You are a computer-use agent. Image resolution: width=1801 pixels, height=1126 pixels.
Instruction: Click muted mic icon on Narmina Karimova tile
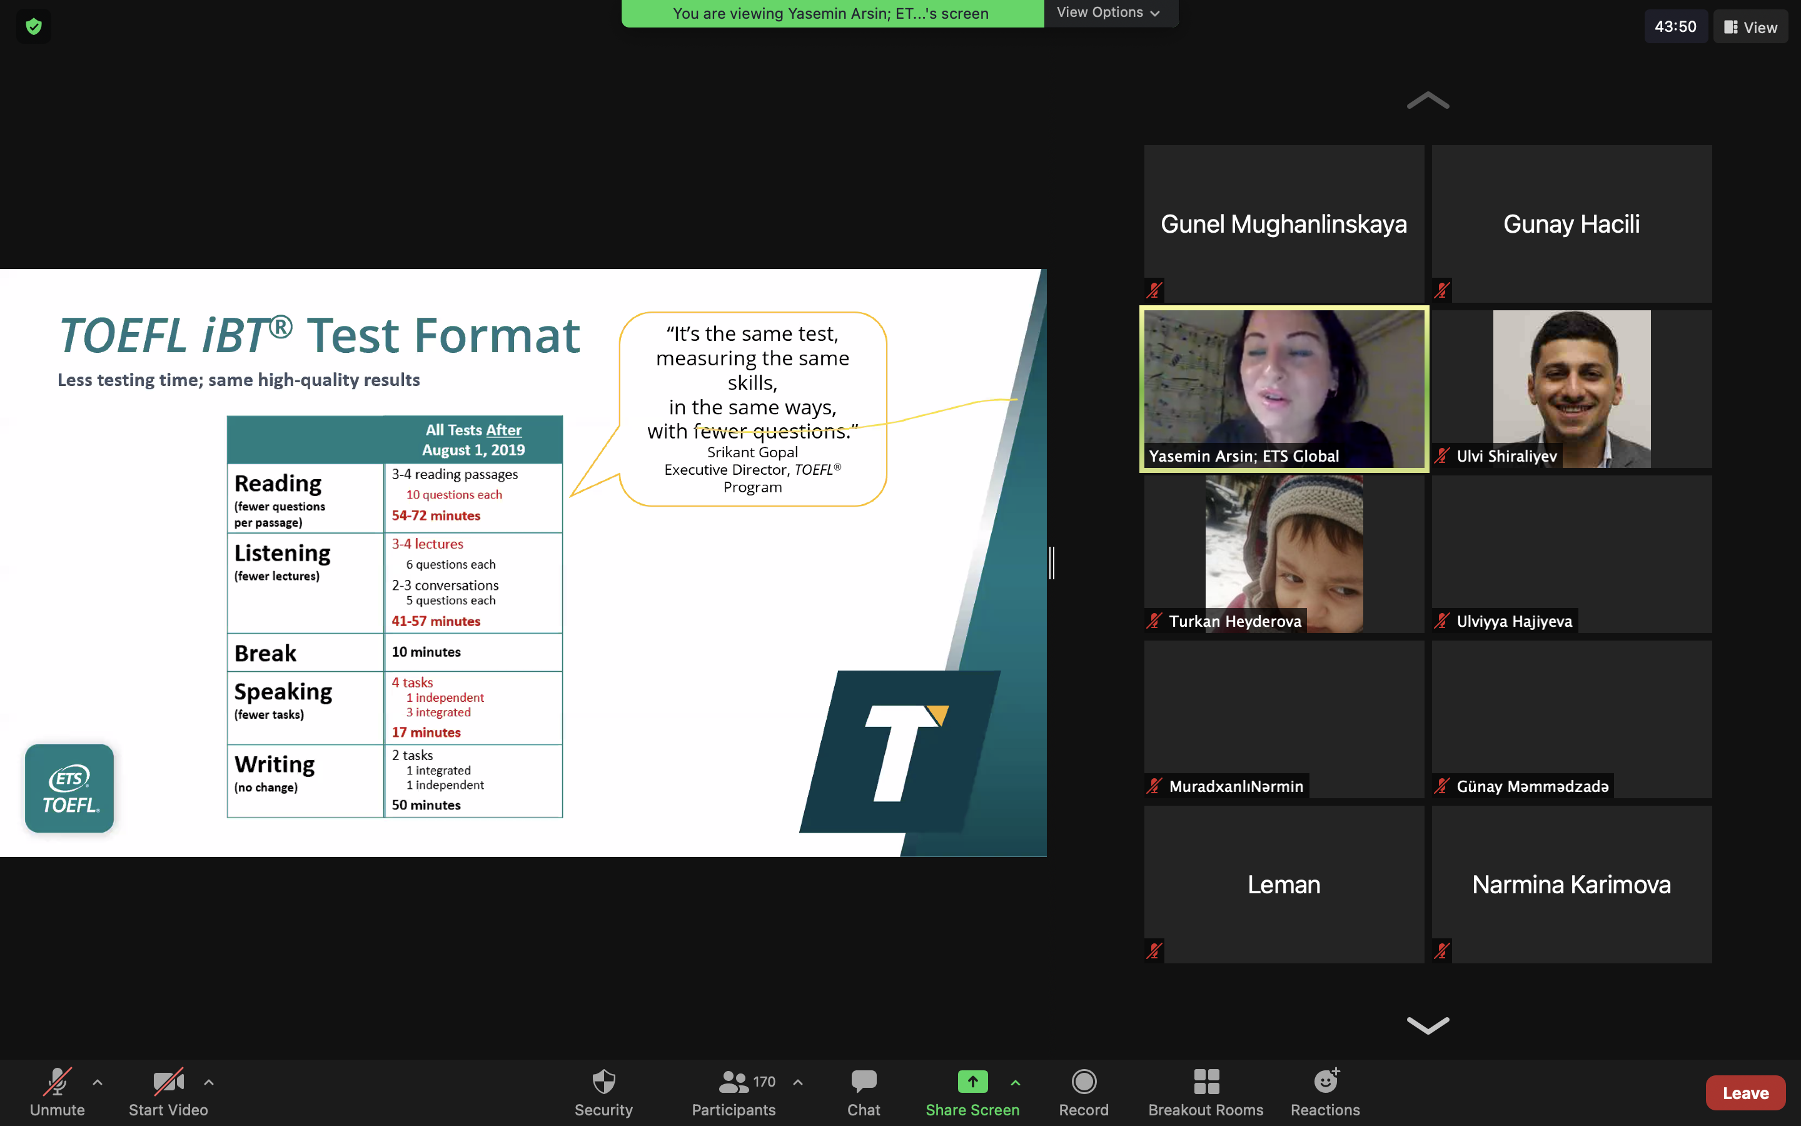point(1441,951)
